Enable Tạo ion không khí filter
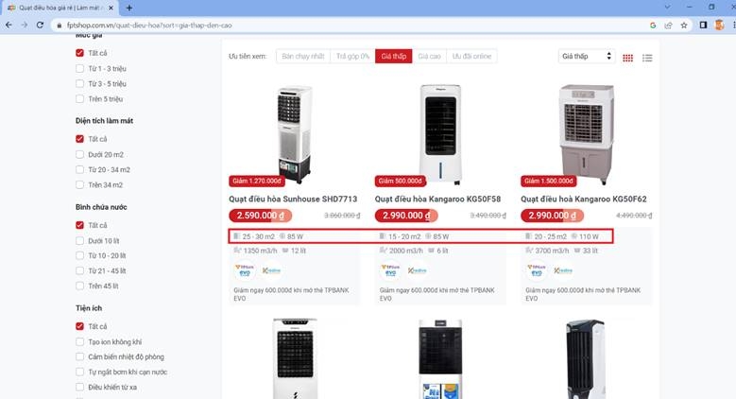 click(x=79, y=341)
